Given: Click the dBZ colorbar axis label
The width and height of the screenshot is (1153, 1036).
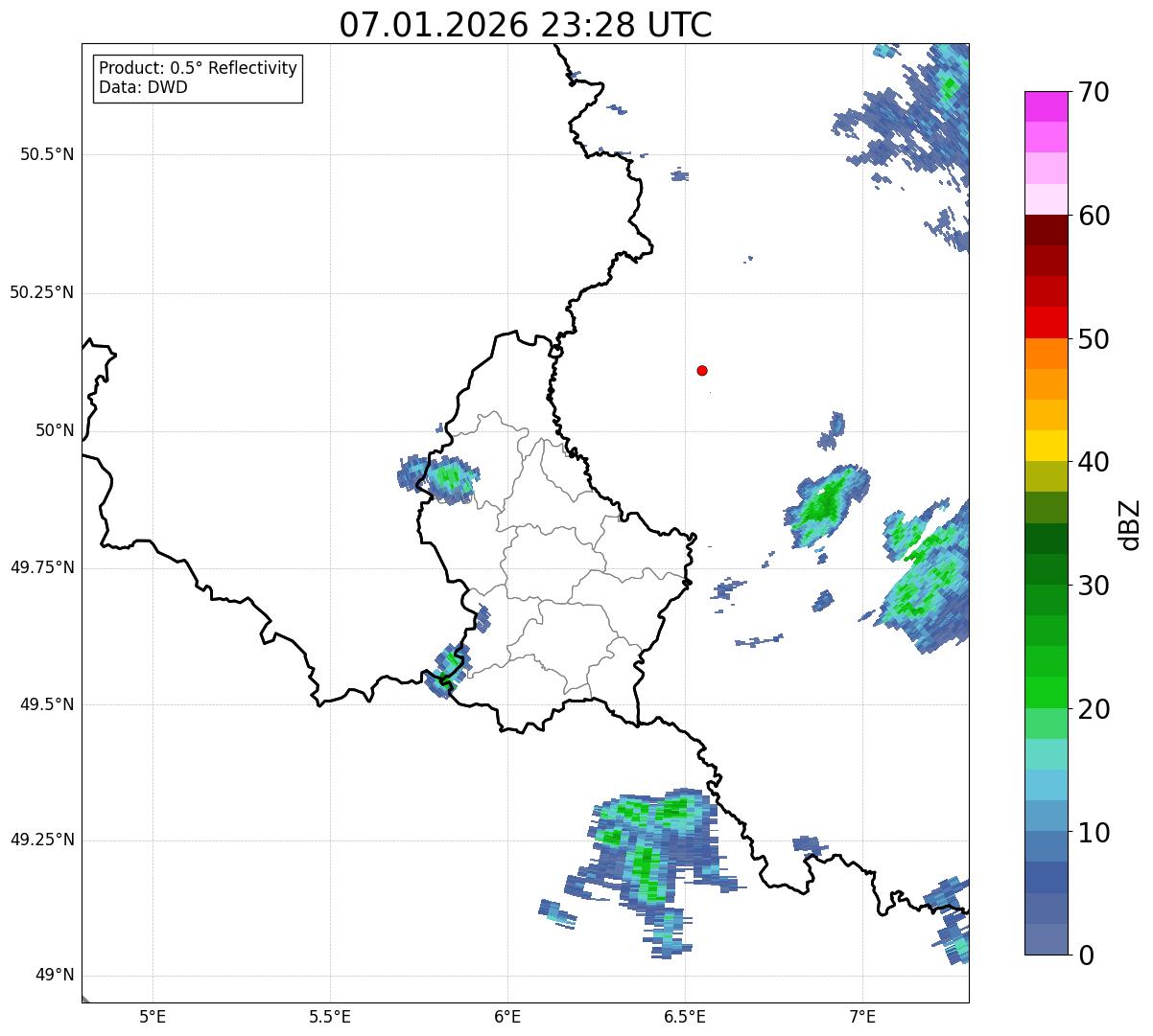Looking at the screenshot, I should (x=1132, y=523).
